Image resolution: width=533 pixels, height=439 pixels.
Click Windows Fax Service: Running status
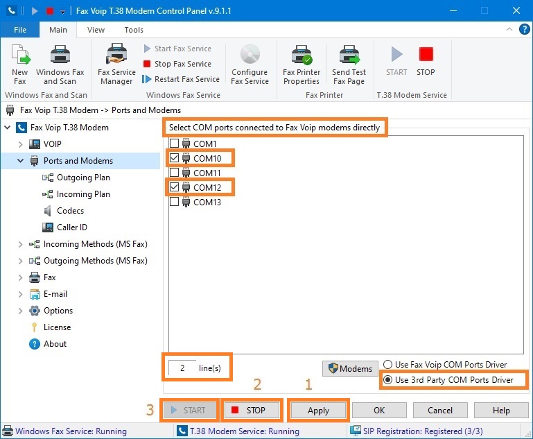(65, 431)
